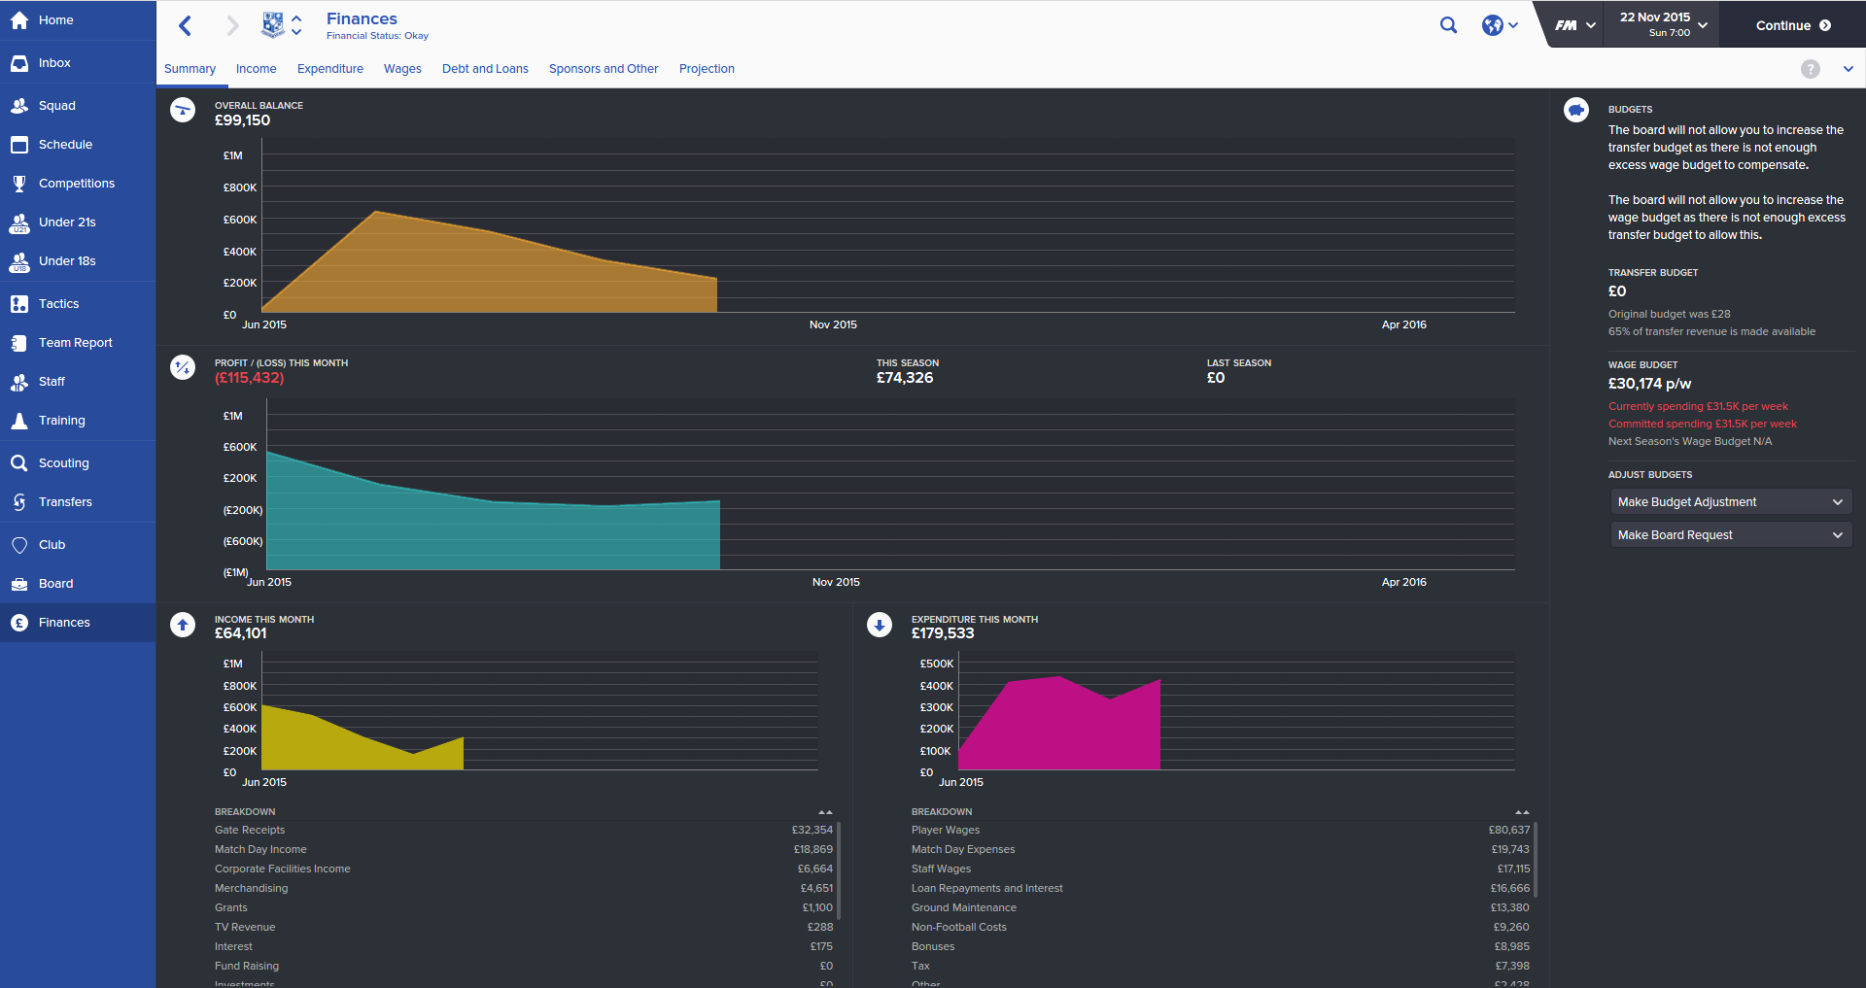Open the Team Report icon
1866x988 pixels.
19,343
